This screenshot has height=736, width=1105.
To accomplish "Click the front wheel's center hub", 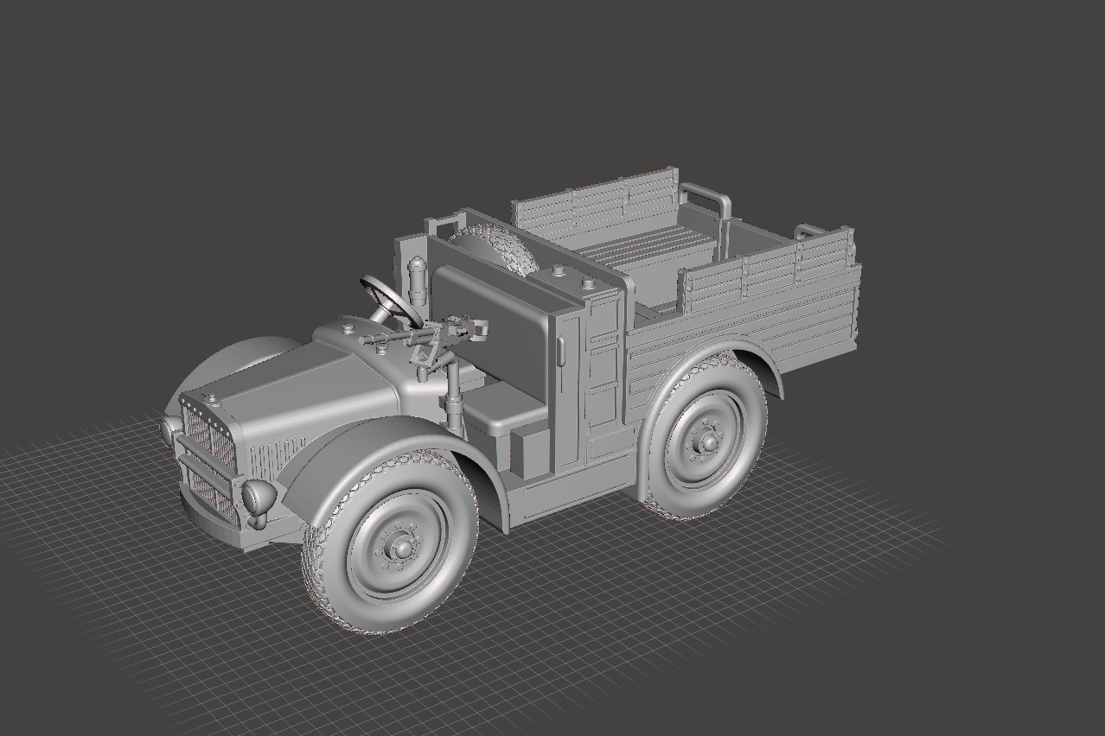I will tap(402, 546).
